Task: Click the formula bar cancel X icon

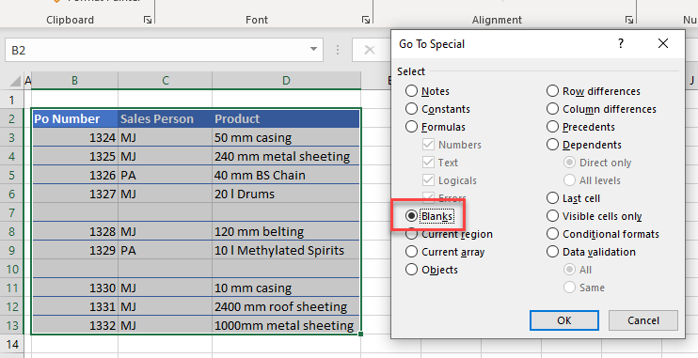Action: (369, 50)
